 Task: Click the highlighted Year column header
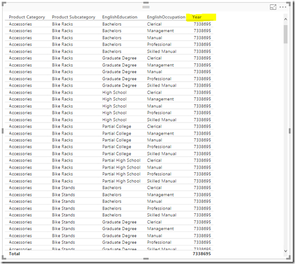pyautogui.click(x=197, y=17)
